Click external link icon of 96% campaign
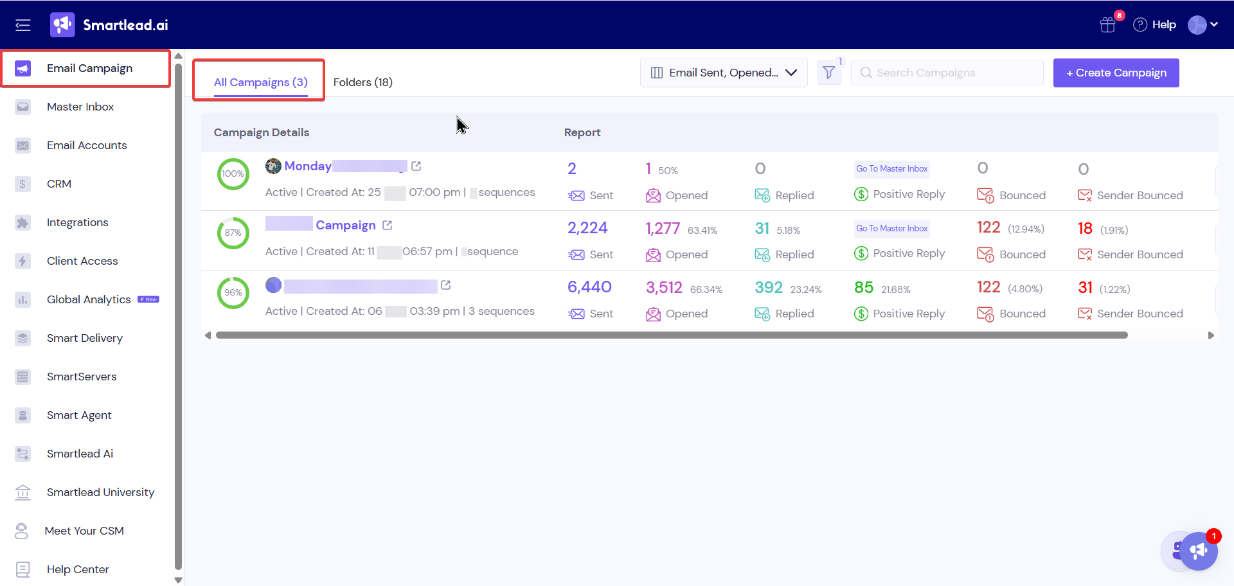 click(445, 285)
